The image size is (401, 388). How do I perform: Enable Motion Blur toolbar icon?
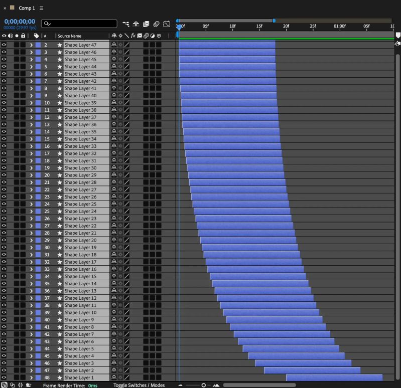click(156, 24)
